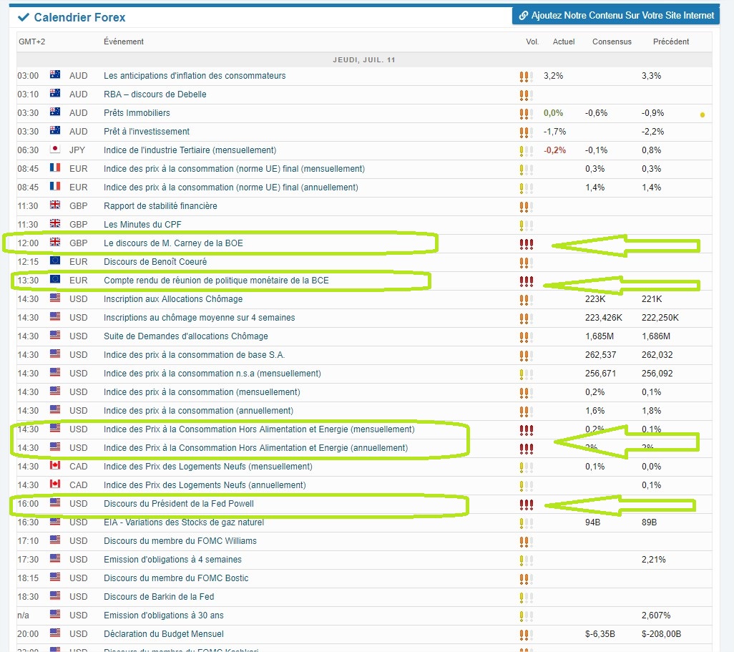Click the checkmark icon beside Calendrier Forex
The height and width of the screenshot is (652, 734).
point(23,17)
